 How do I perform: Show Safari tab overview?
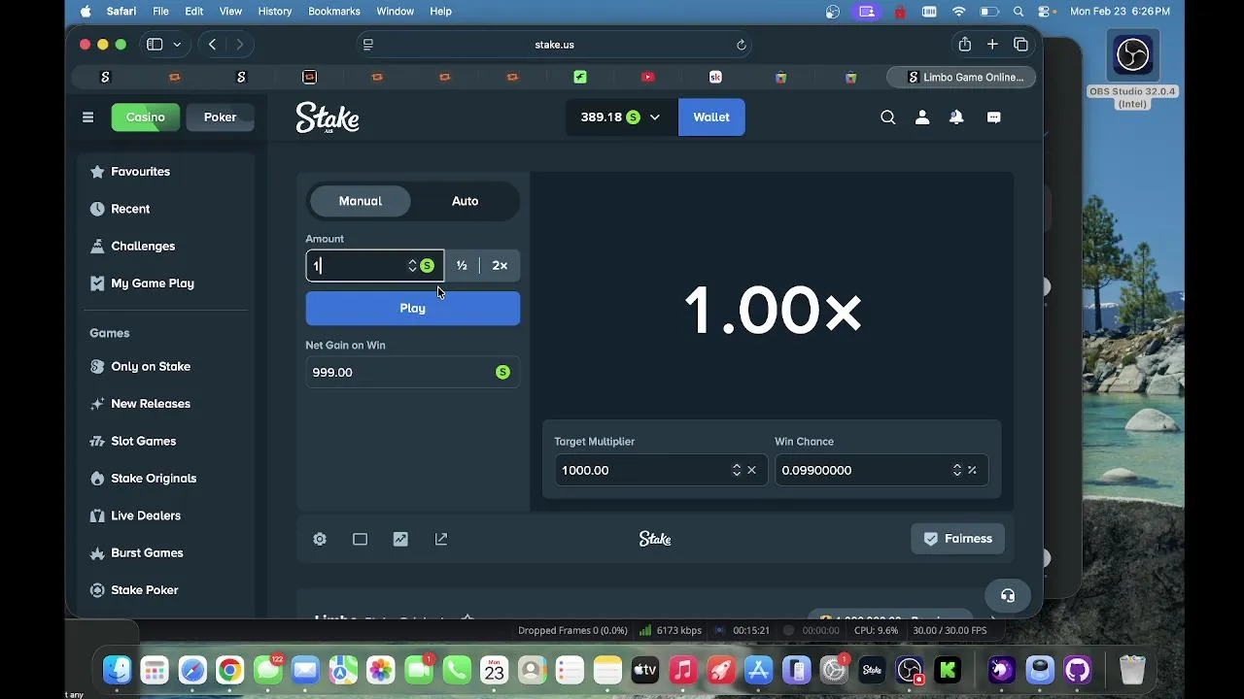[x=1020, y=45]
